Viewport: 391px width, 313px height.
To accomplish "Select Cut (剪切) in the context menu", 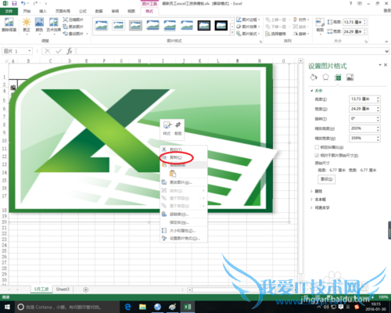I will (183, 149).
